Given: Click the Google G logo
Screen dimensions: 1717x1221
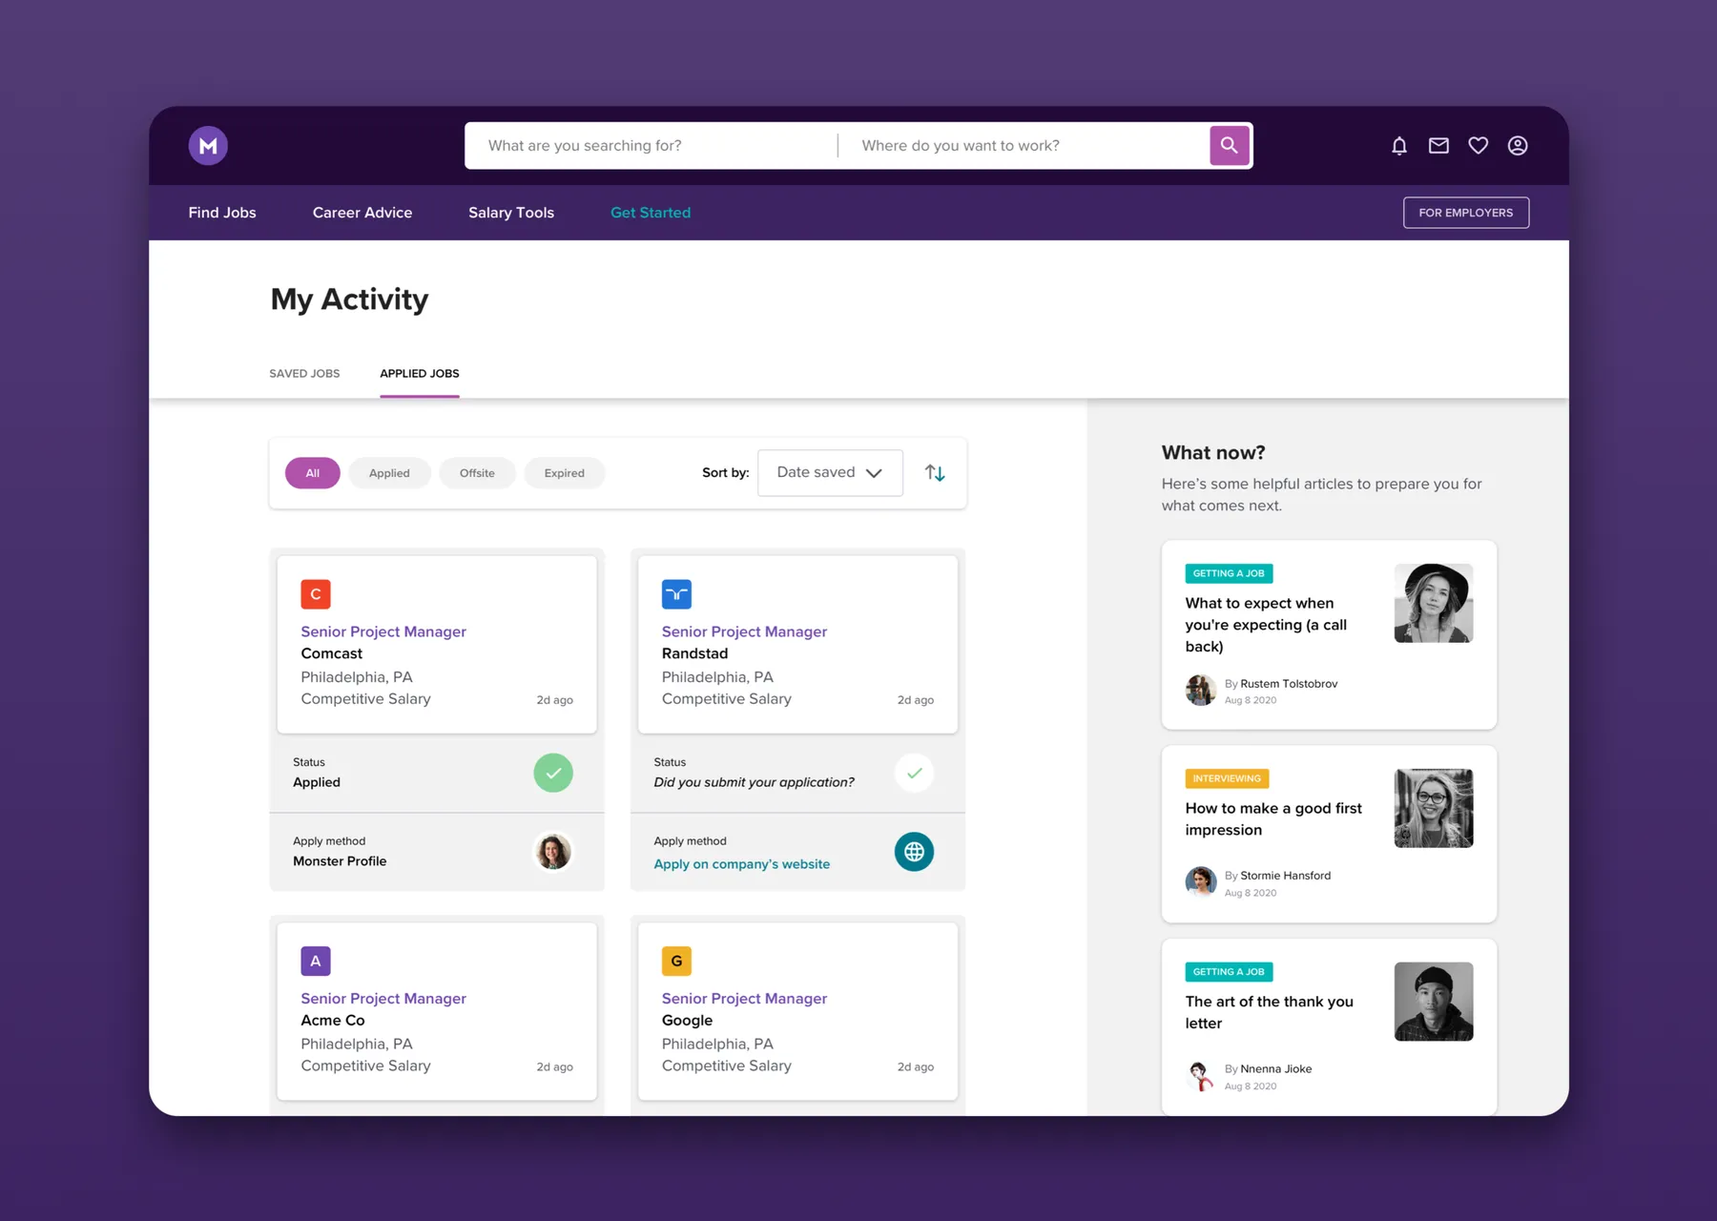Looking at the screenshot, I should click(x=676, y=961).
